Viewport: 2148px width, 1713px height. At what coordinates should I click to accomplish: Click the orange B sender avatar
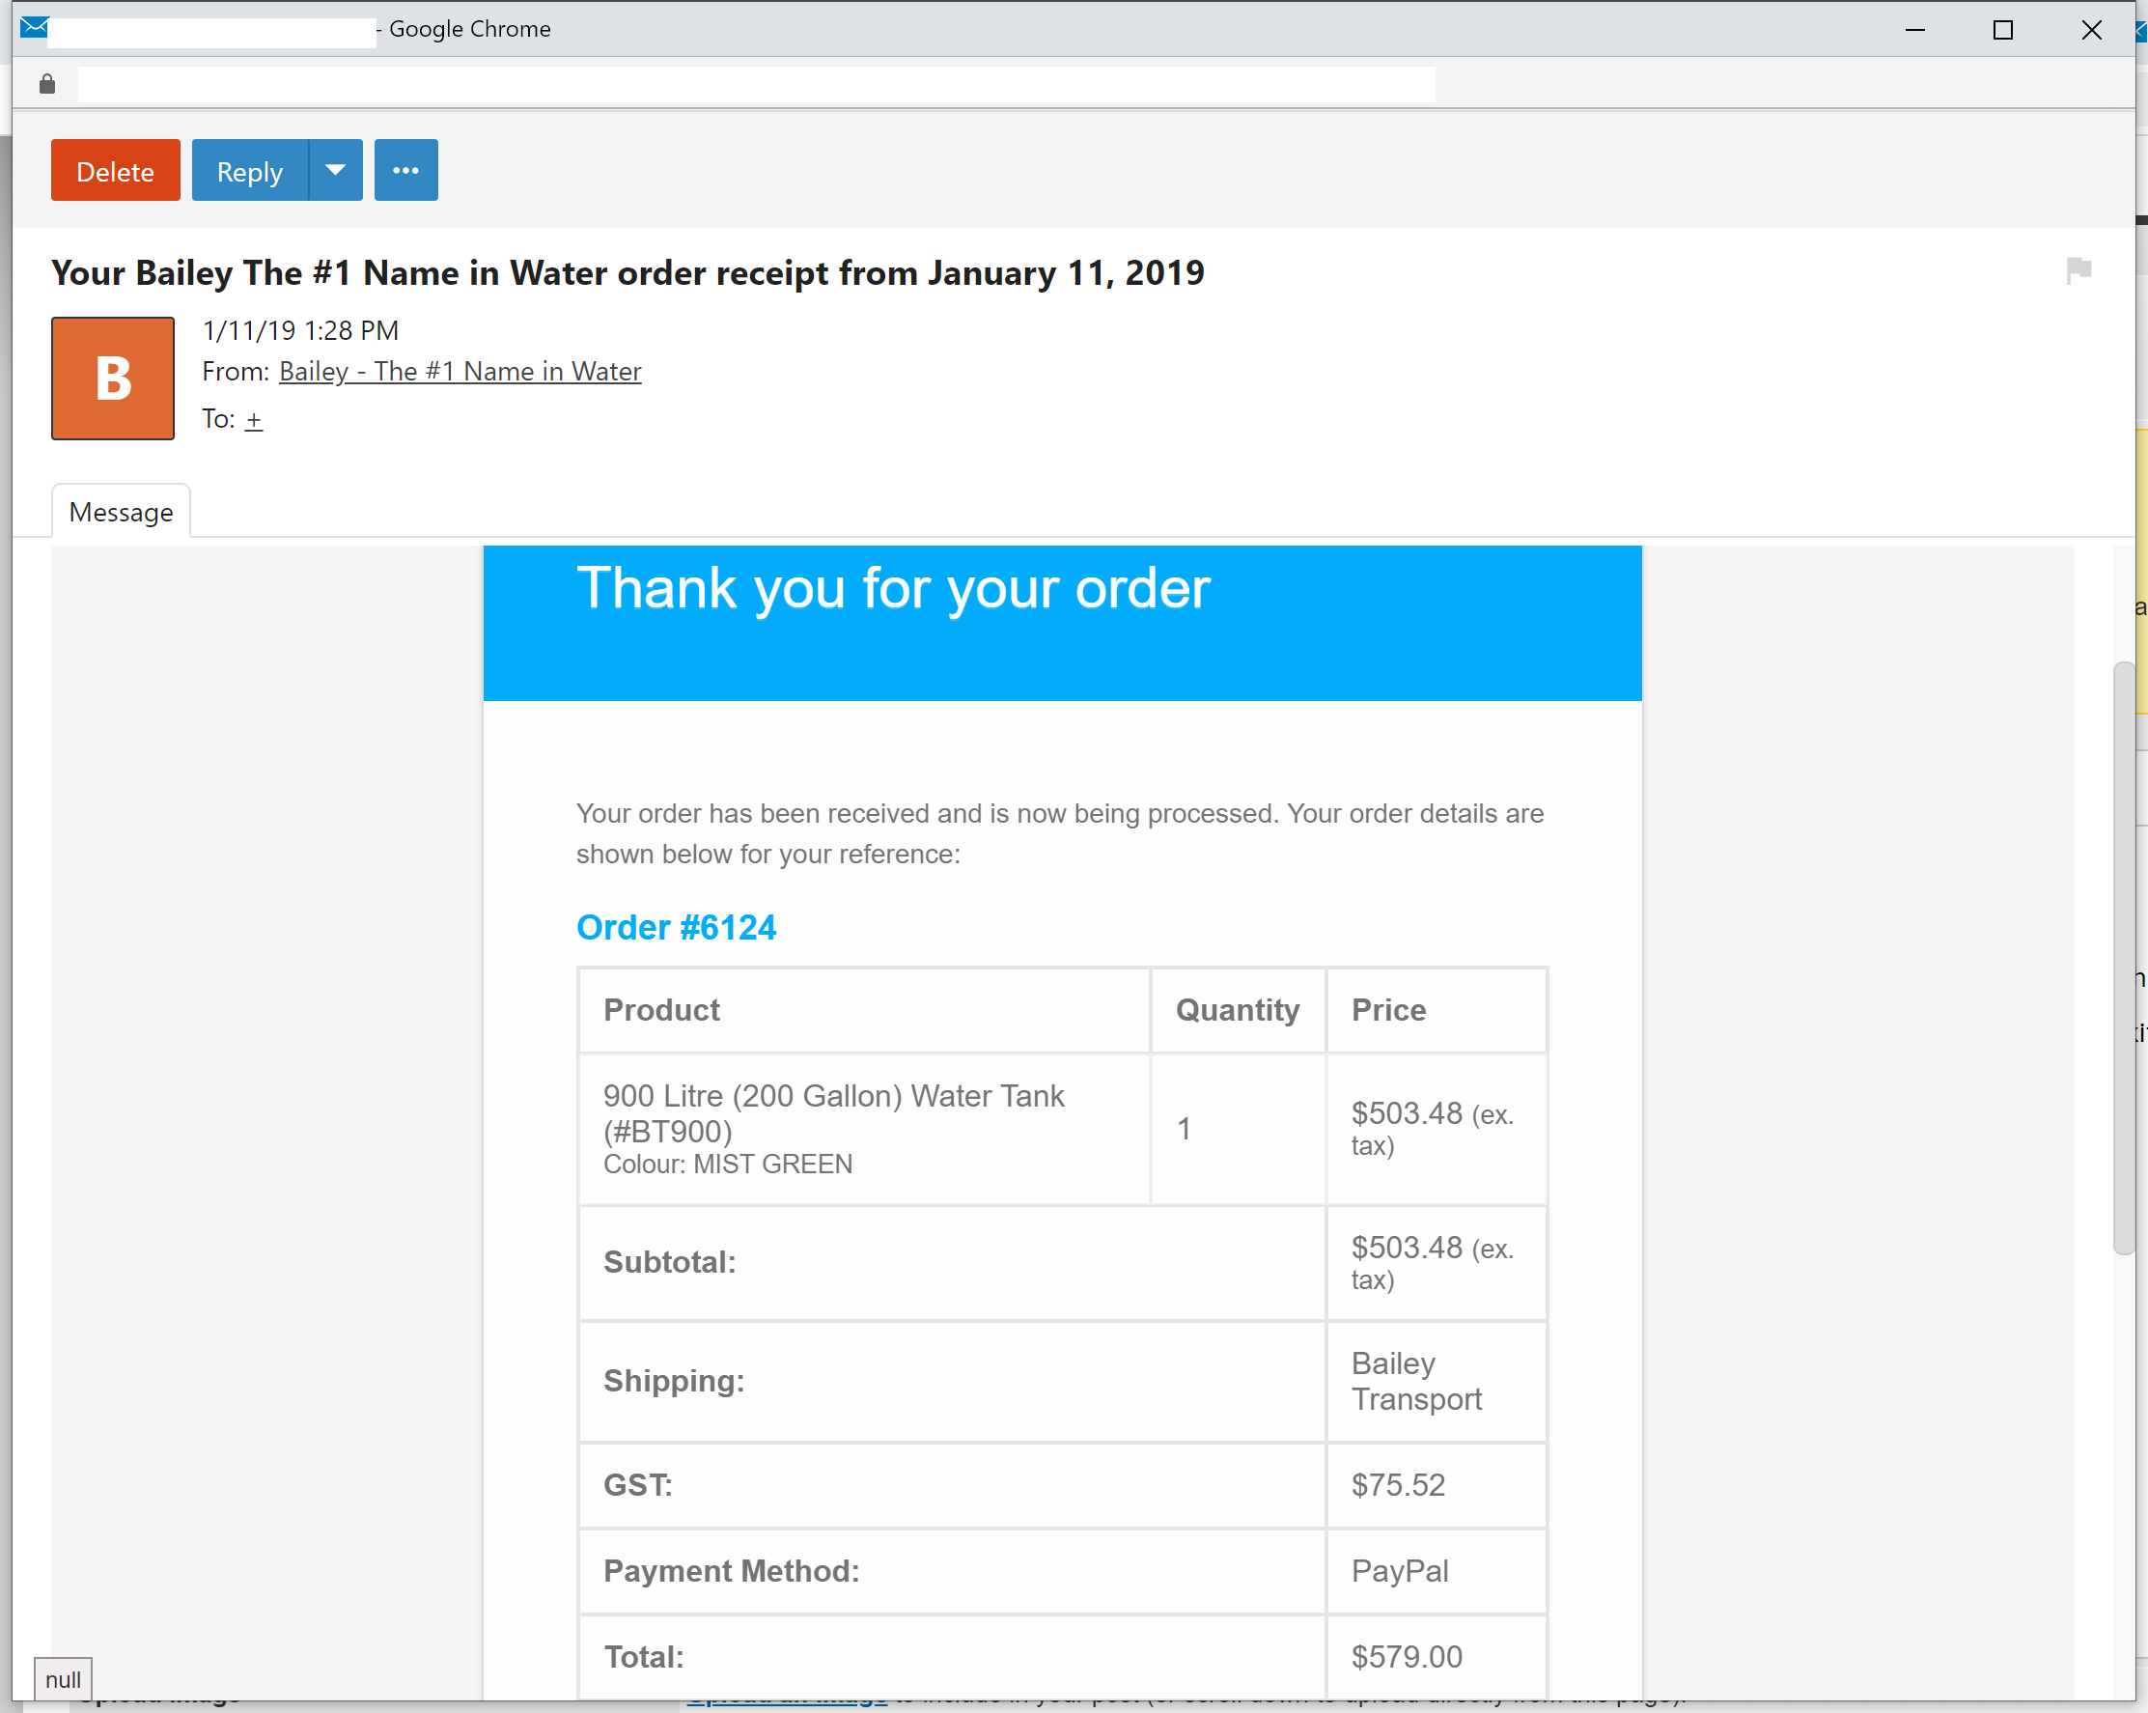113,379
